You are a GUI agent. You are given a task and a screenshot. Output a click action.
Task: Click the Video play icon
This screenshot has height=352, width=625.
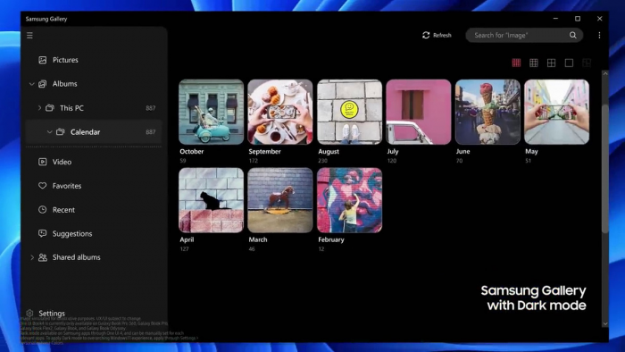pos(42,162)
